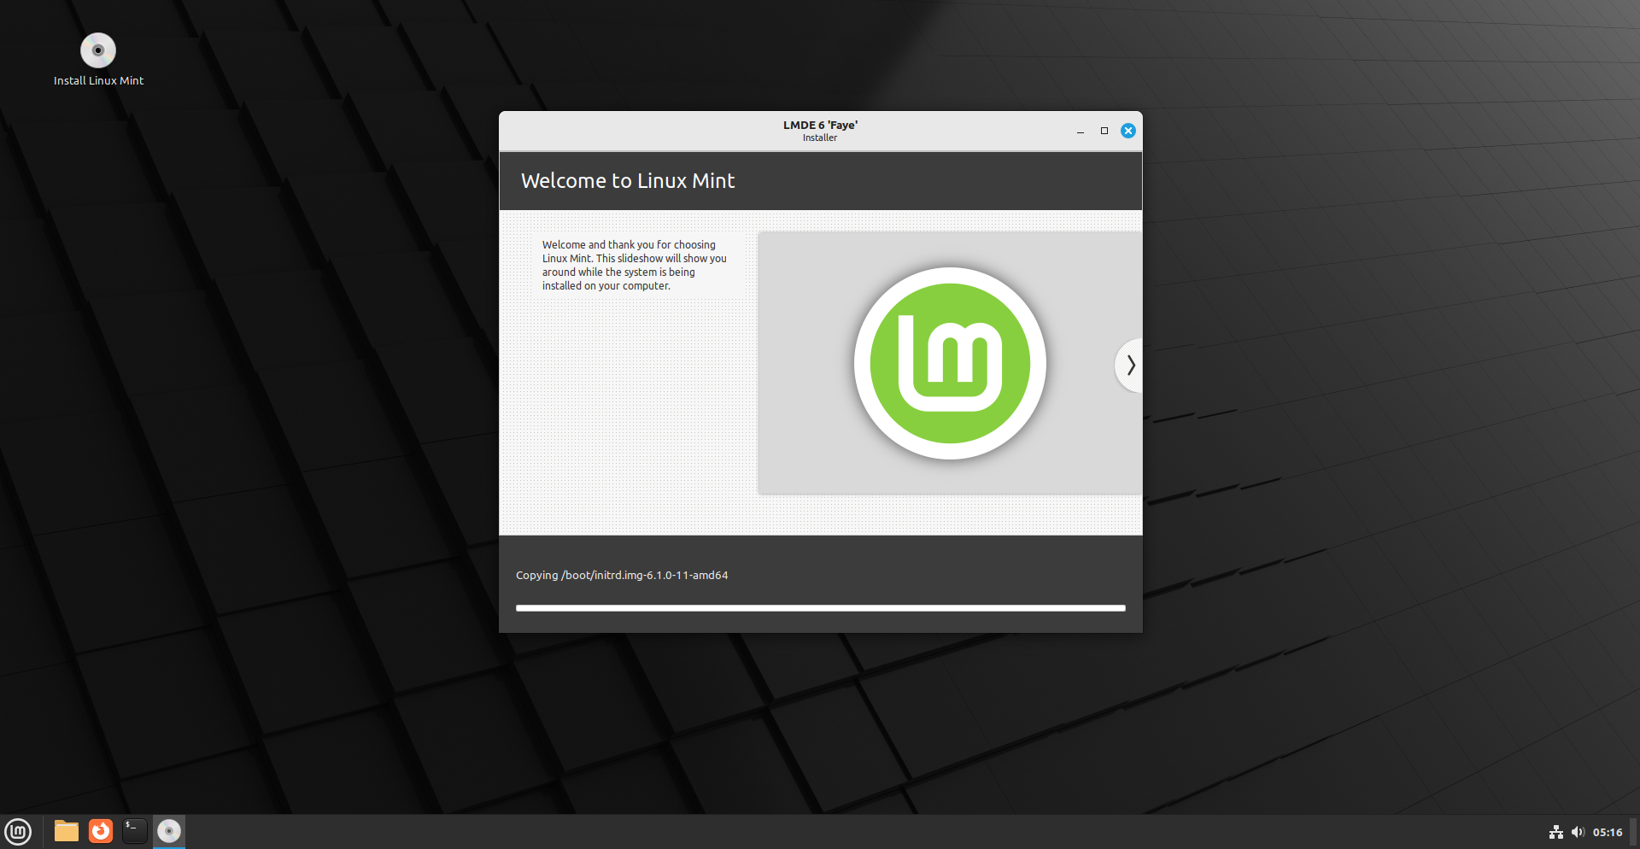The image size is (1640, 849).
Task: Open the calendar from the 05:16 clock
Action: [x=1608, y=832]
